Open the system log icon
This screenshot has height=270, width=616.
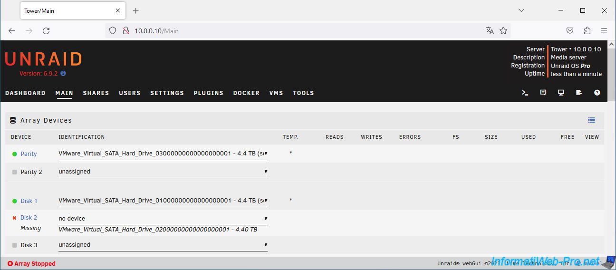tap(579, 93)
